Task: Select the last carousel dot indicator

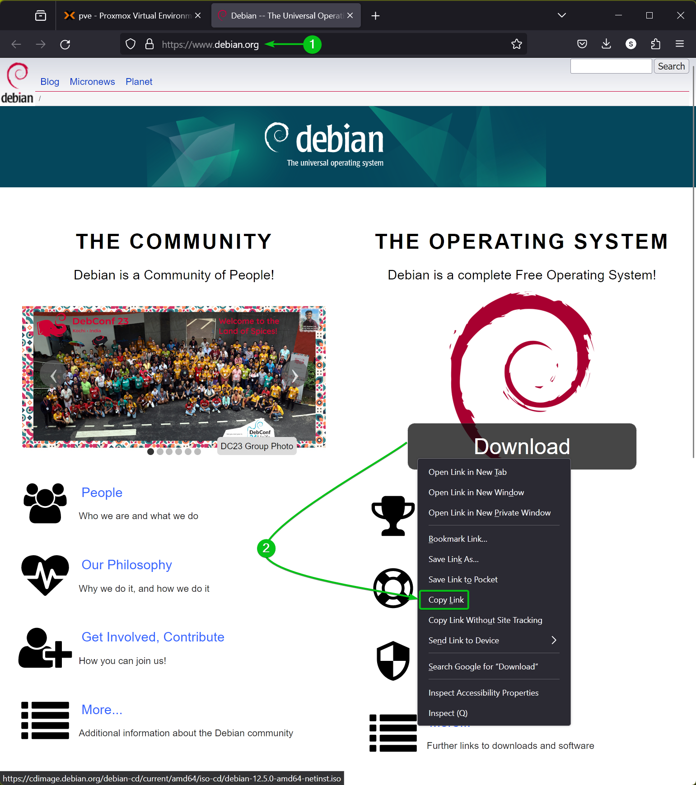Action: tap(197, 451)
